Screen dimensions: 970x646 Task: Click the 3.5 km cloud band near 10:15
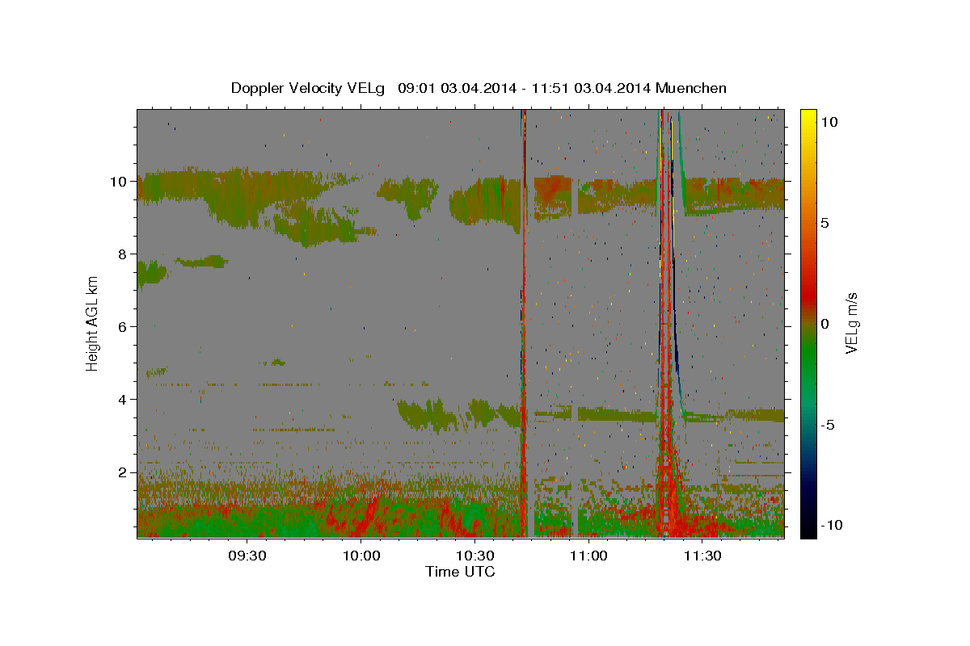coord(428,414)
